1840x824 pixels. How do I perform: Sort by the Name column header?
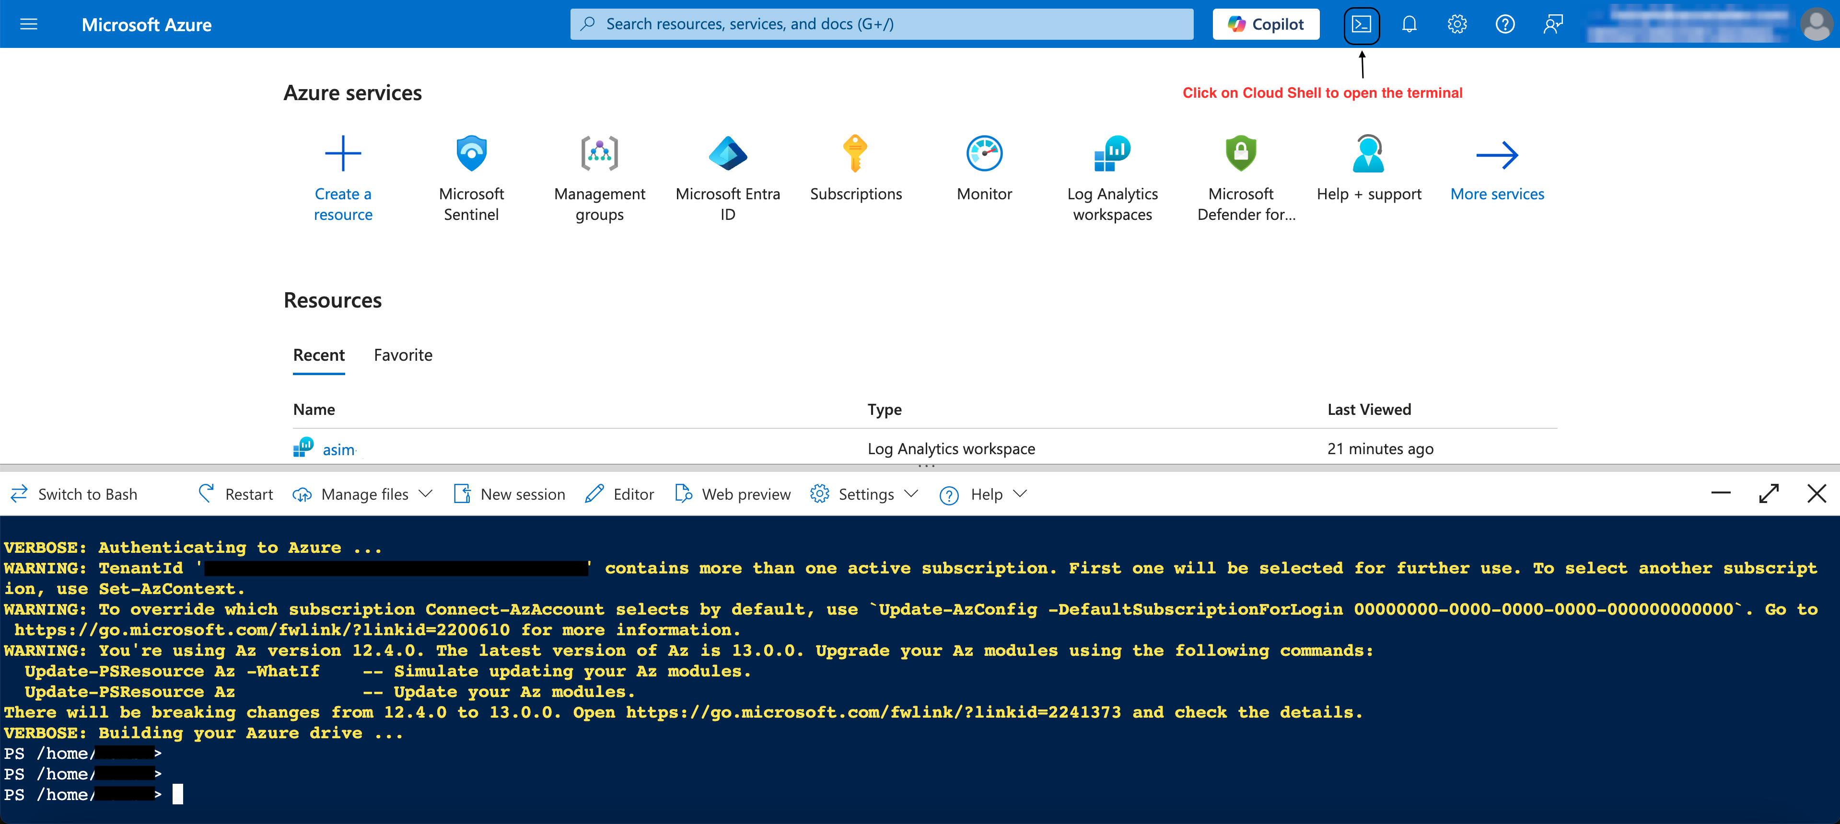(x=314, y=409)
